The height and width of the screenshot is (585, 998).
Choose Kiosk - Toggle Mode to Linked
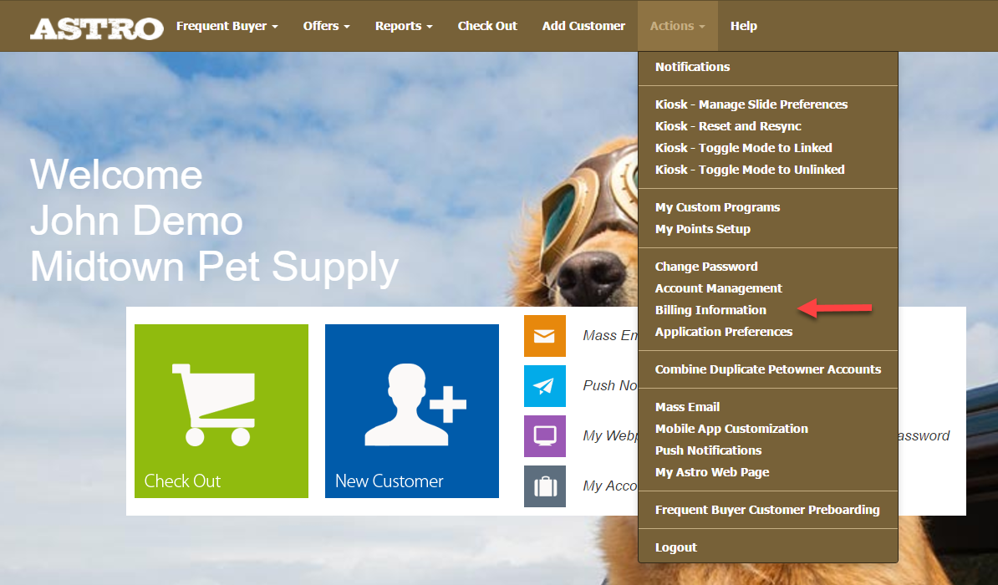pyautogui.click(x=743, y=148)
